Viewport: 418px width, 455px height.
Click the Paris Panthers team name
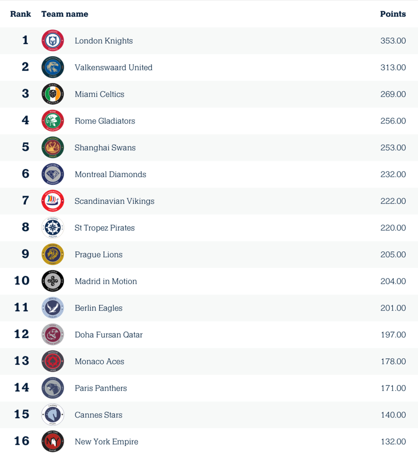[101, 388]
